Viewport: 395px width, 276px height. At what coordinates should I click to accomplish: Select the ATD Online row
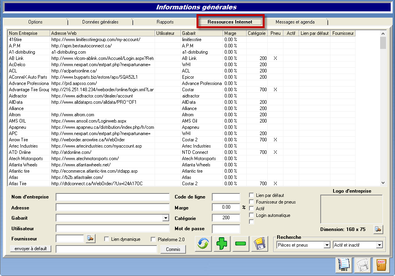pyautogui.click(x=181, y=152)
